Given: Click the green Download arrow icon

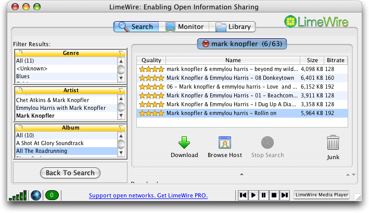Looking at the screenshot, I should tap(184, 143).
